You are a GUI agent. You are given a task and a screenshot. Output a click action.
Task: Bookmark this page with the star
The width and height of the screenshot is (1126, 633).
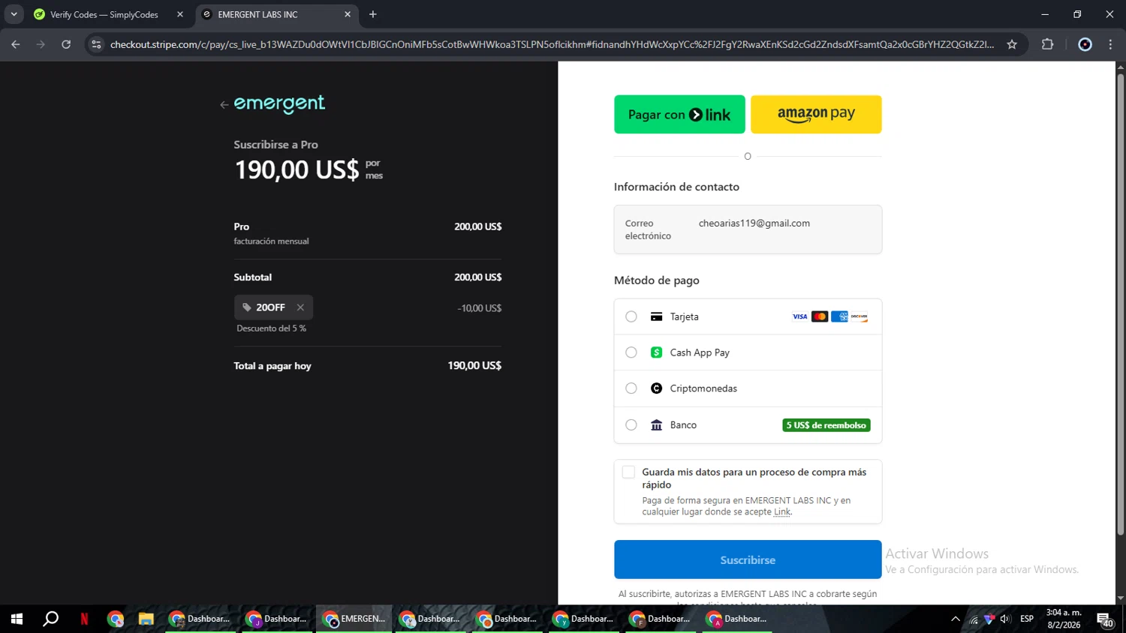point(1012,44)
